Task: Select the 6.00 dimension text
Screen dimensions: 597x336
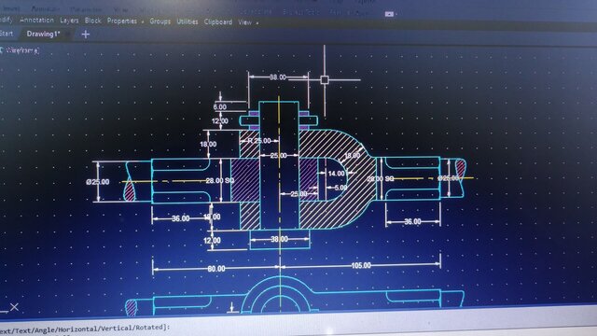Action: click(x=220, y=107)
